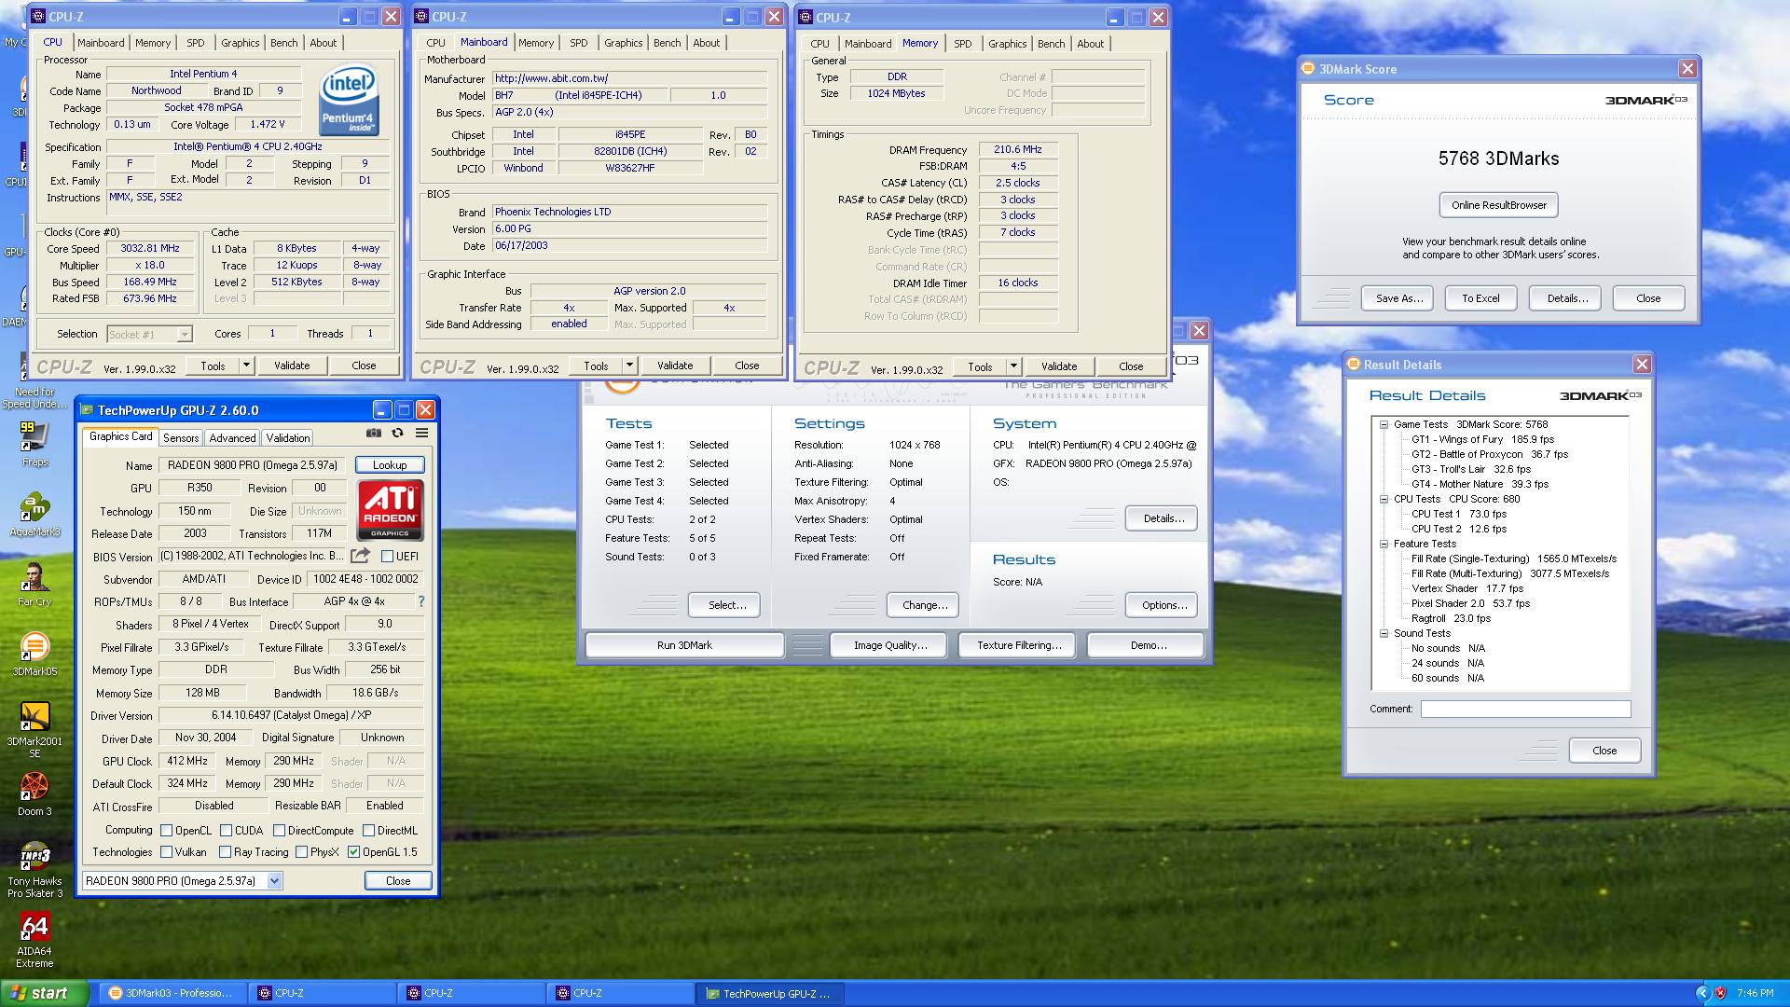Click the GPU-Z screenshot camera icon
This screenshot has height=1007, width=1790.
[x=374, y=434]
